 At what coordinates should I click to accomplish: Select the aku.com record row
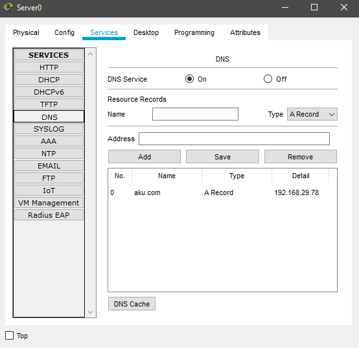click(222, 192)
